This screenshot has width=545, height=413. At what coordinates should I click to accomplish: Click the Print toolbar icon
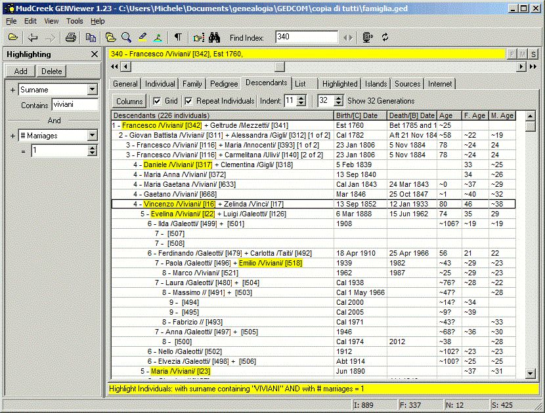[x=70, y=37]
